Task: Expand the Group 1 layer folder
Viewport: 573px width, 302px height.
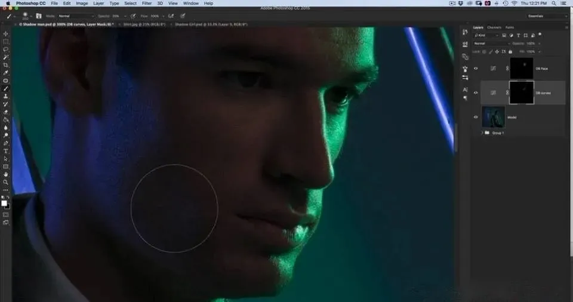Action: click(482, 132)
